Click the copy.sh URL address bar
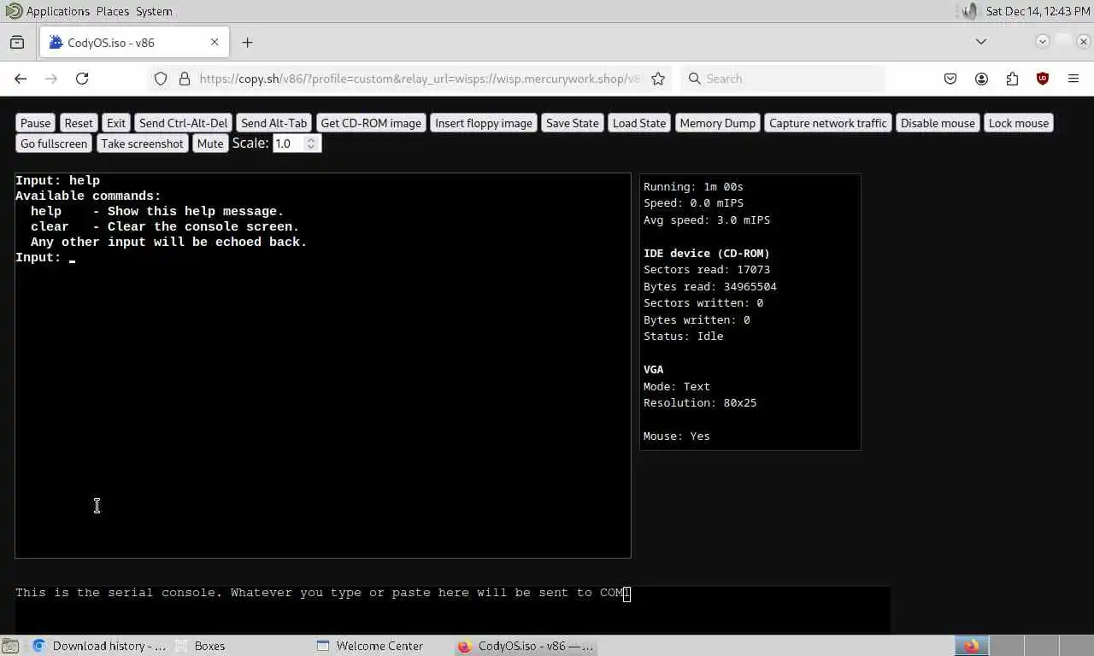This screenshot has width=1094, height=656. [x=419, y=79]
